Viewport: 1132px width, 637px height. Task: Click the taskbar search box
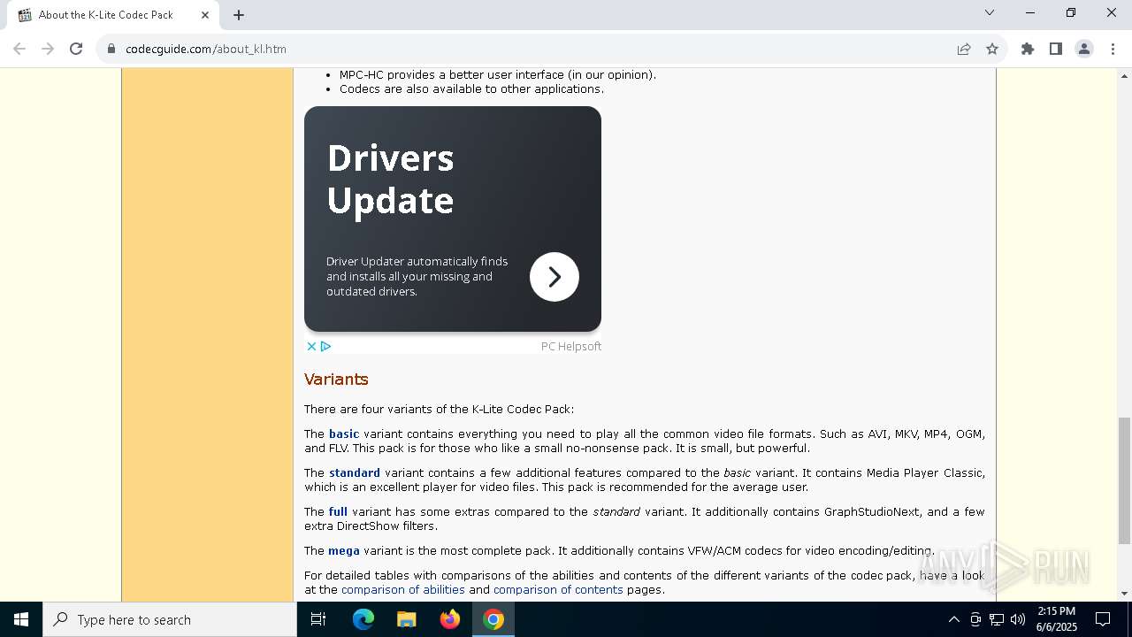click(170, 619)
